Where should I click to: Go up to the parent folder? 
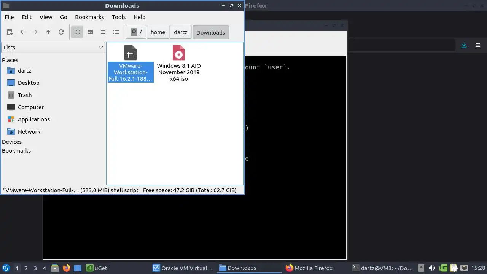tap(48, 32)
